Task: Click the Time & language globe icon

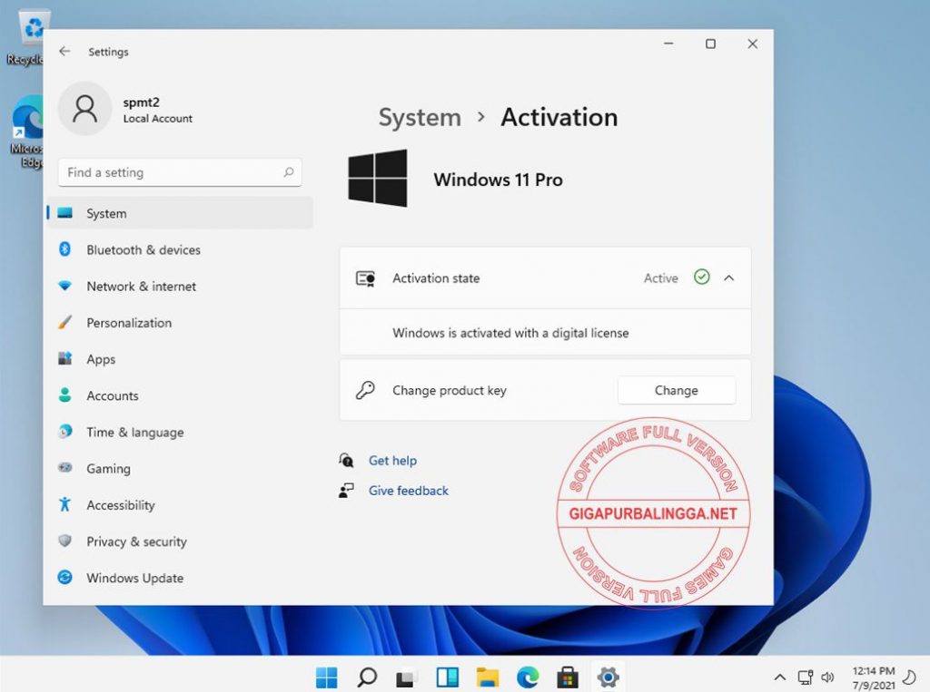Action: (x=65, y=432)
